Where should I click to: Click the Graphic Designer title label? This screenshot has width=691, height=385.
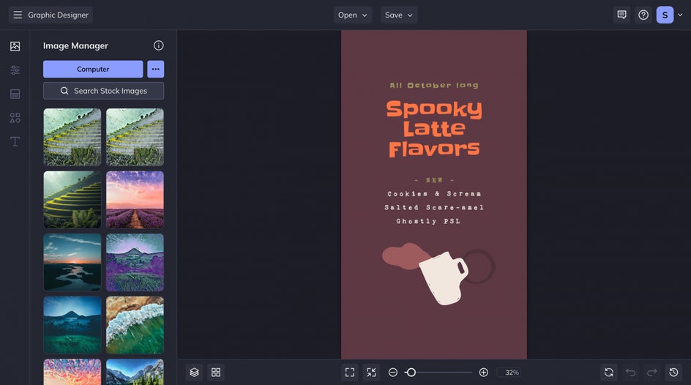(x=58, y=15)
